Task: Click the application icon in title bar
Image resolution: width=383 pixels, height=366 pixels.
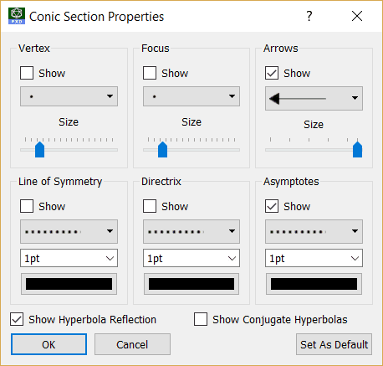Action: click(17, 16)
